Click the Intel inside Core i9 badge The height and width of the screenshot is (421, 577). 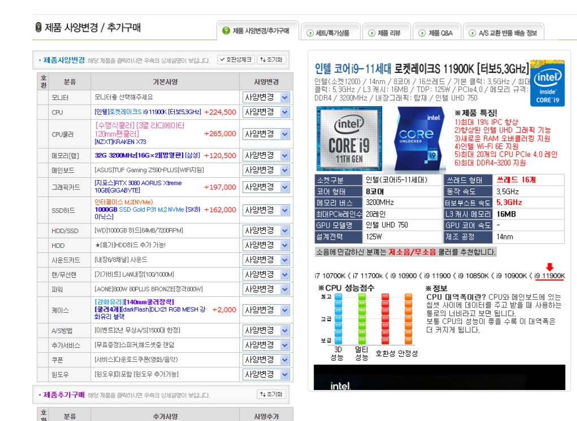(547, 83)
